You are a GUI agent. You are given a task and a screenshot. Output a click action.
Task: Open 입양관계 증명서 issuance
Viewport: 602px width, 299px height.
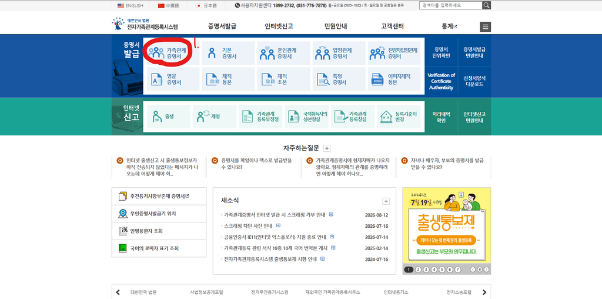339,53
